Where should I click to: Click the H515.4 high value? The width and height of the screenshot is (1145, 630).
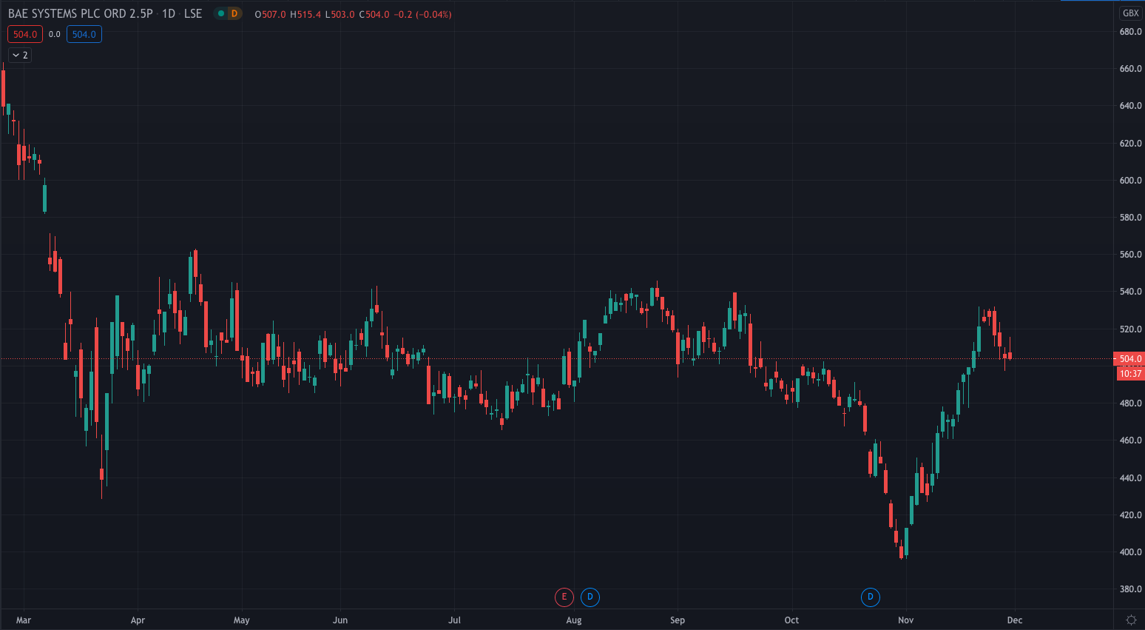[x=305, y=14]
